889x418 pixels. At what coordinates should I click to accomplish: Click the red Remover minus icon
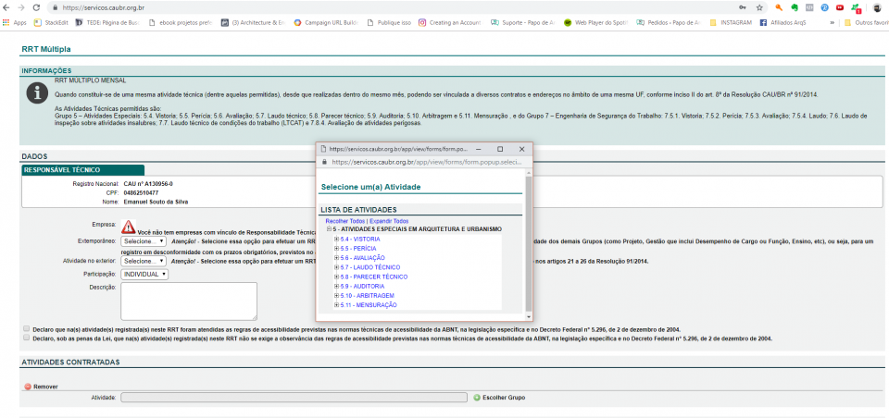(27, 387)
